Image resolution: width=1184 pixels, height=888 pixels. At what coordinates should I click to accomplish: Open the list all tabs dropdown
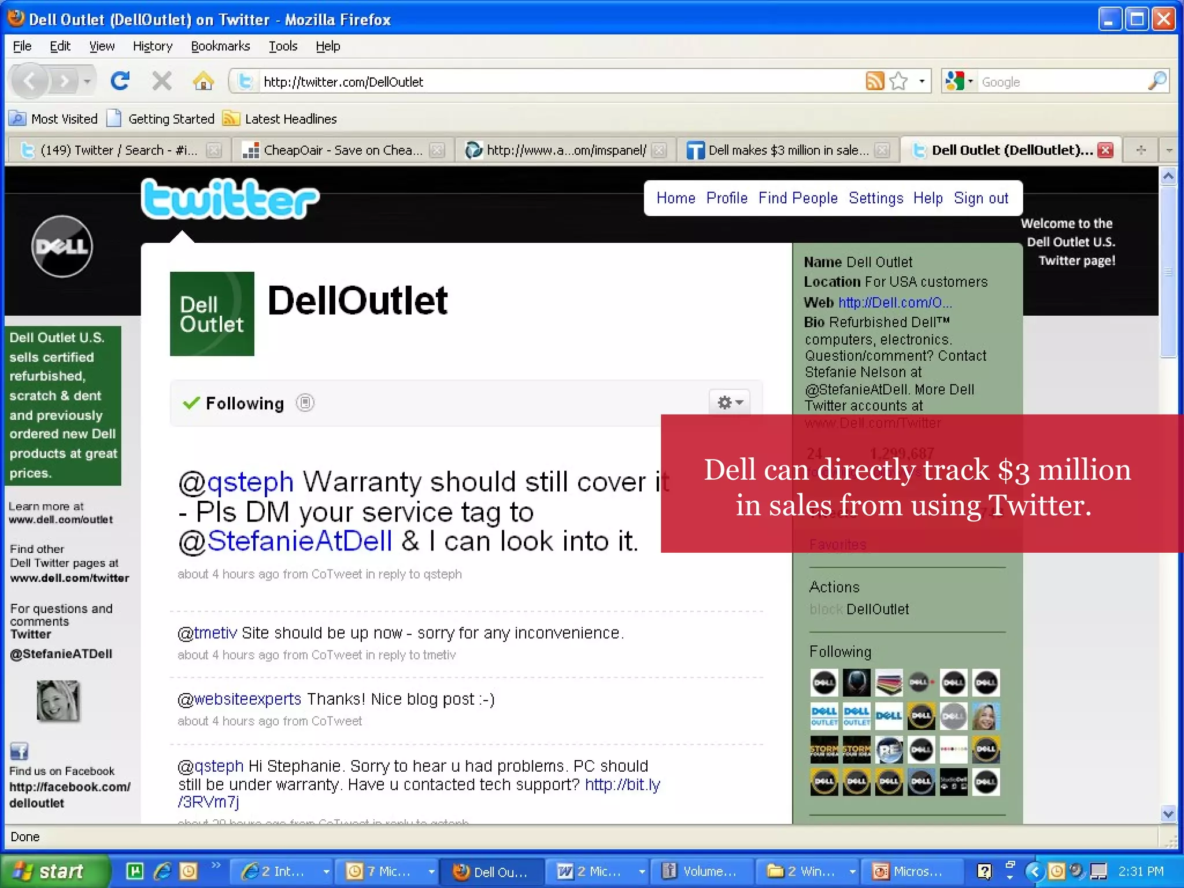pyautogui.click(x=1169, y=150)
